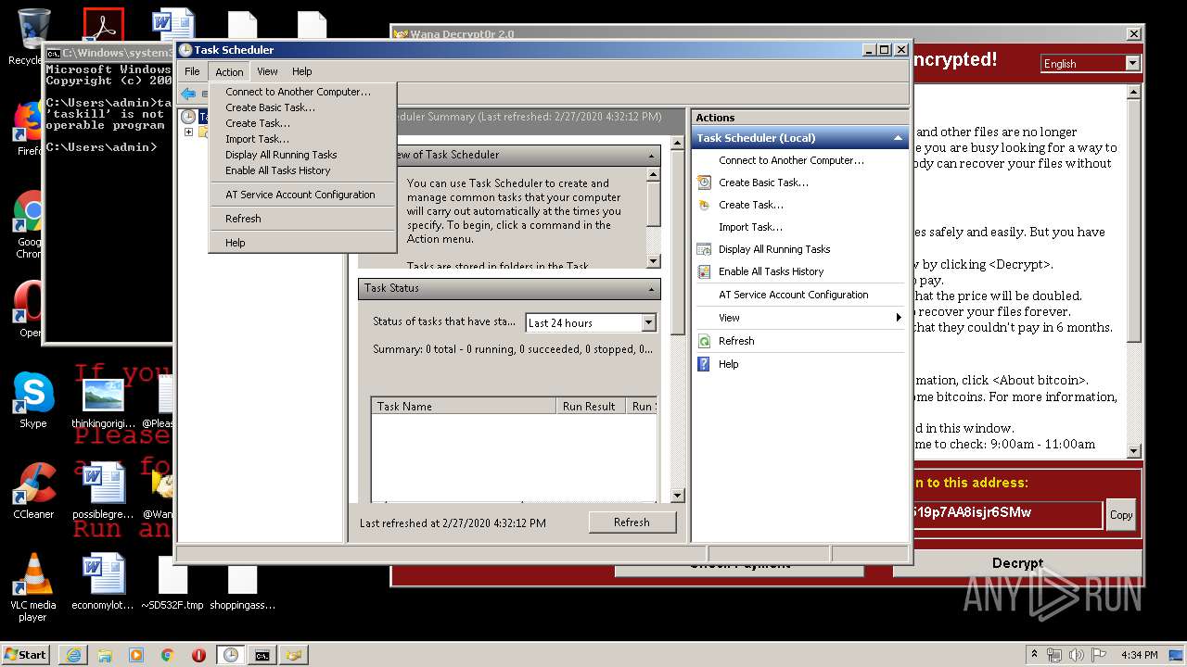1187x667 pixels.
Task: Click the Display All Running Tasks icon in Actions pane
Action: coord(704,249)
